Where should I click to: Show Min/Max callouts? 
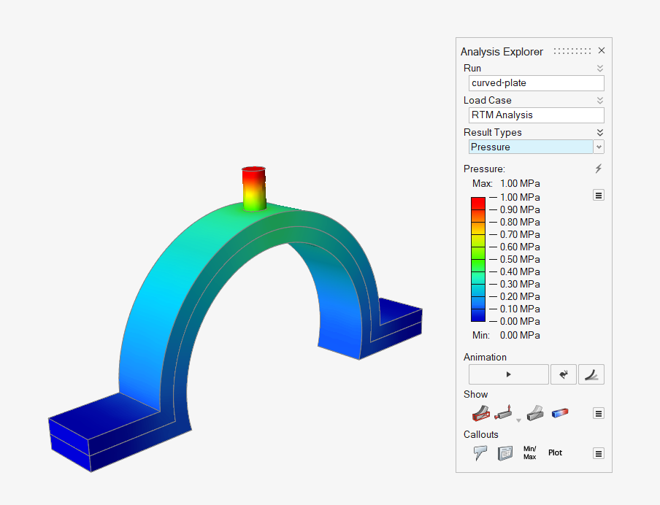click(x=530, y=452)
